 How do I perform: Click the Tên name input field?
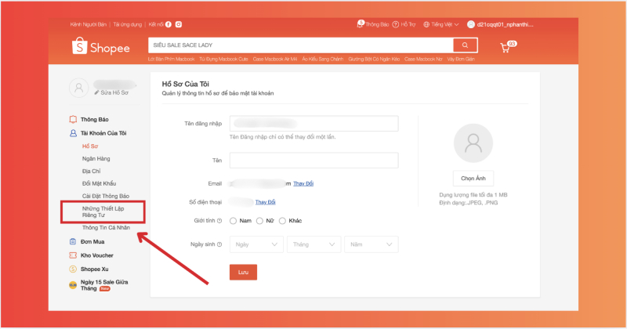[x=313, y=160]
